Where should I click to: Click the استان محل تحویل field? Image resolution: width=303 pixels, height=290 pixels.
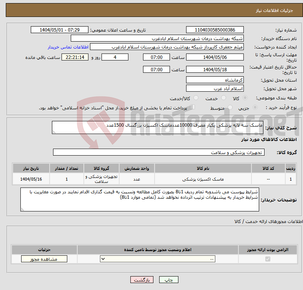pos(215,80)
